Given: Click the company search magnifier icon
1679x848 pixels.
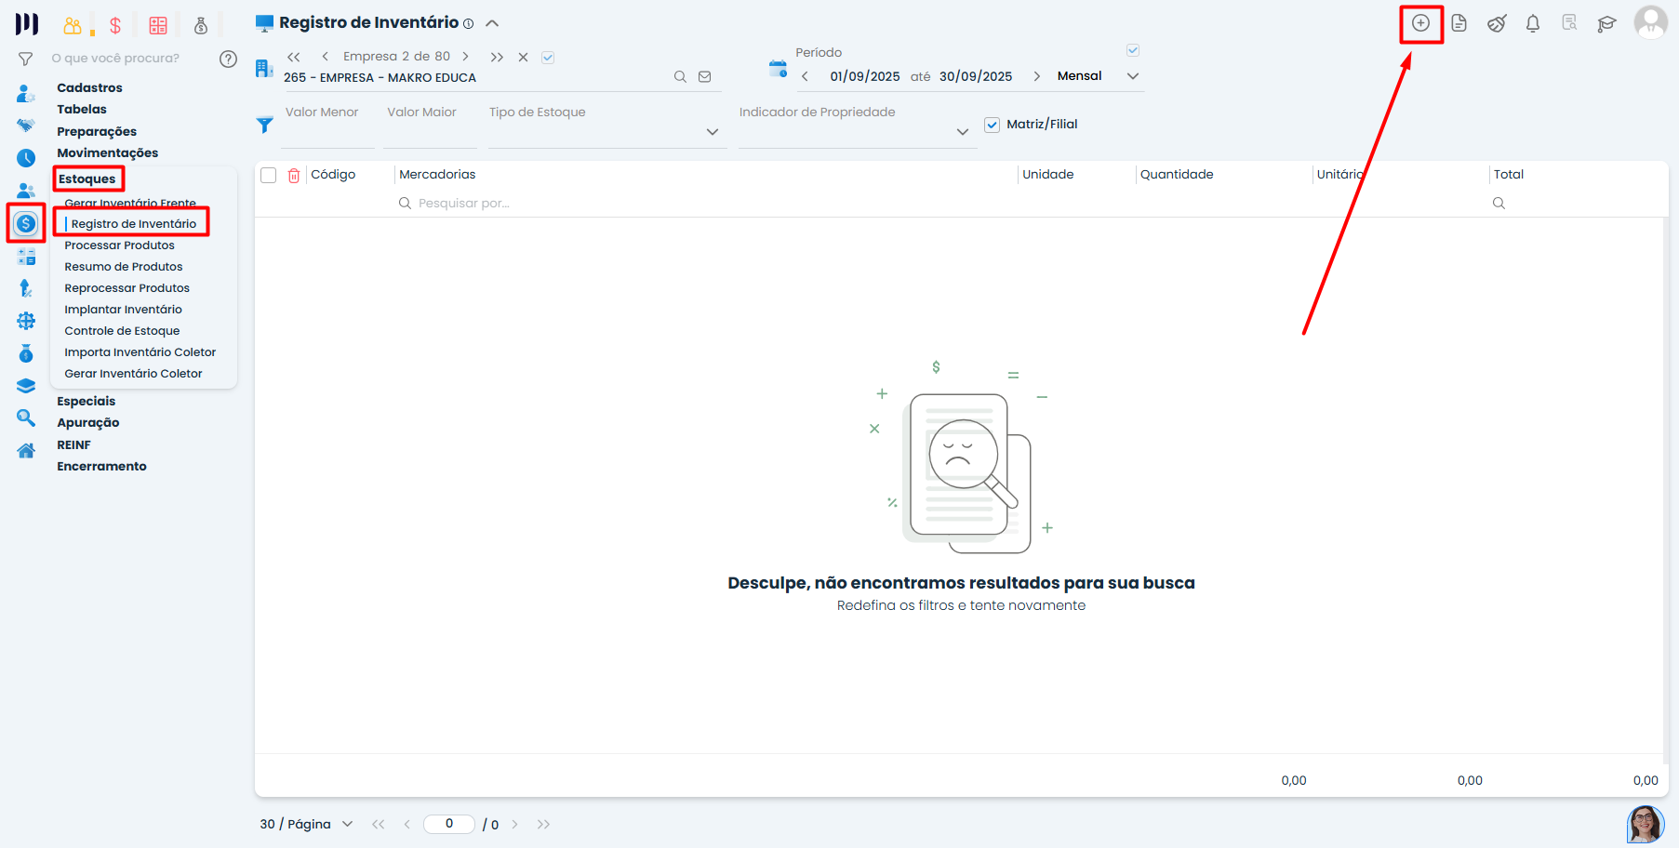Looking at the screenshot, I should coord(680,77).
